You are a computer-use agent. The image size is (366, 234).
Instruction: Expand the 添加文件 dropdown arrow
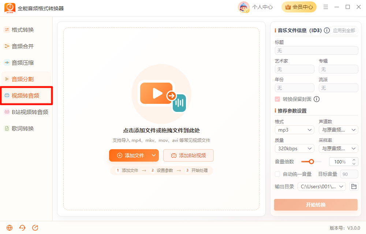(154, 155)
